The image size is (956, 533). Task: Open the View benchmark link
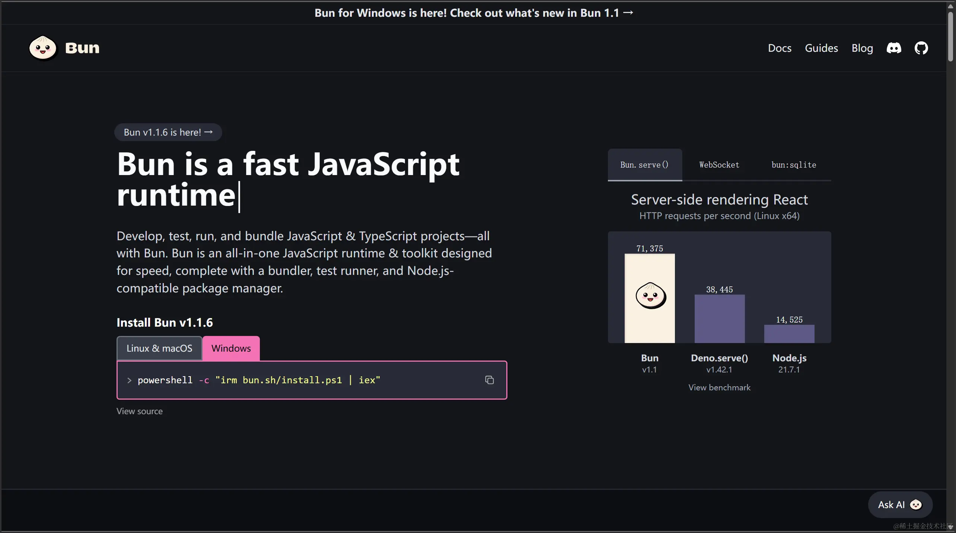pyautogui.click(x=719, y=387)
